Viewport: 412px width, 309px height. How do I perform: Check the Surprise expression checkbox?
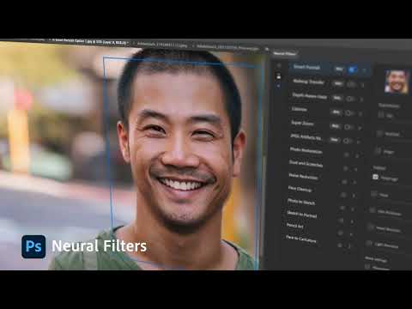click(x=379, y=133)
